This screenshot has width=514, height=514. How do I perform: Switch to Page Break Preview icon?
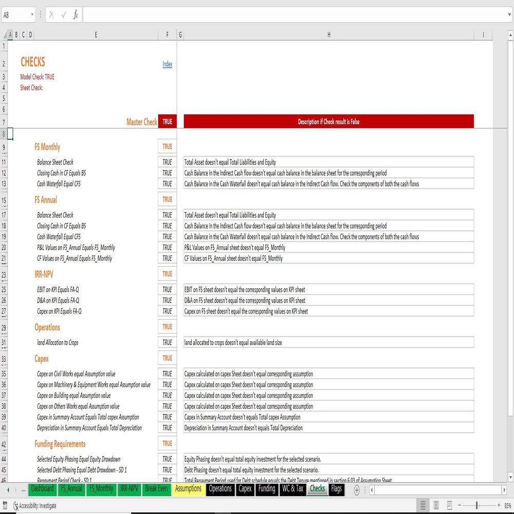click(x=449, y=505)
